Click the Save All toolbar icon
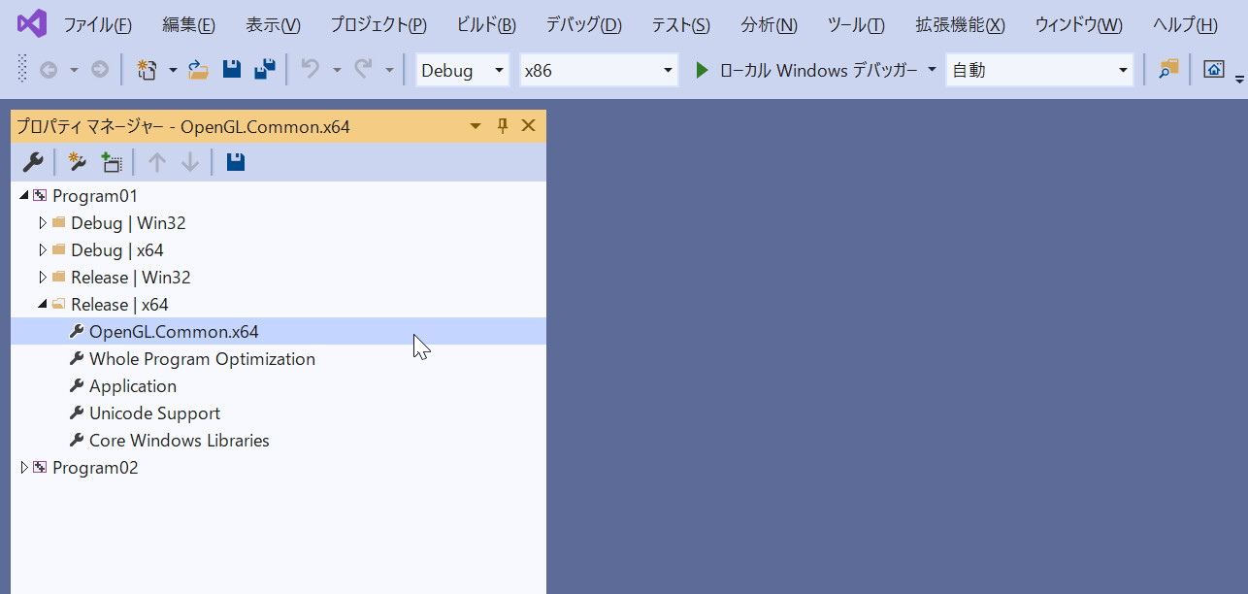The width and height of the screenshot is (1248, 594). [x=264, y=70]
